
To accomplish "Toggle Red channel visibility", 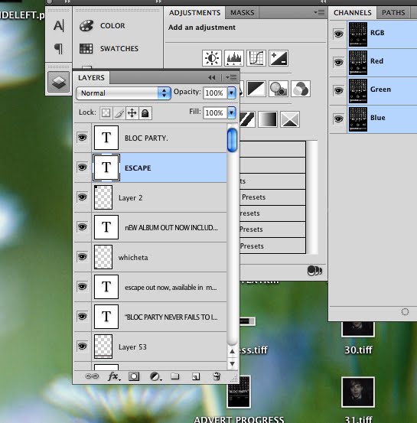I will (338, 63).
